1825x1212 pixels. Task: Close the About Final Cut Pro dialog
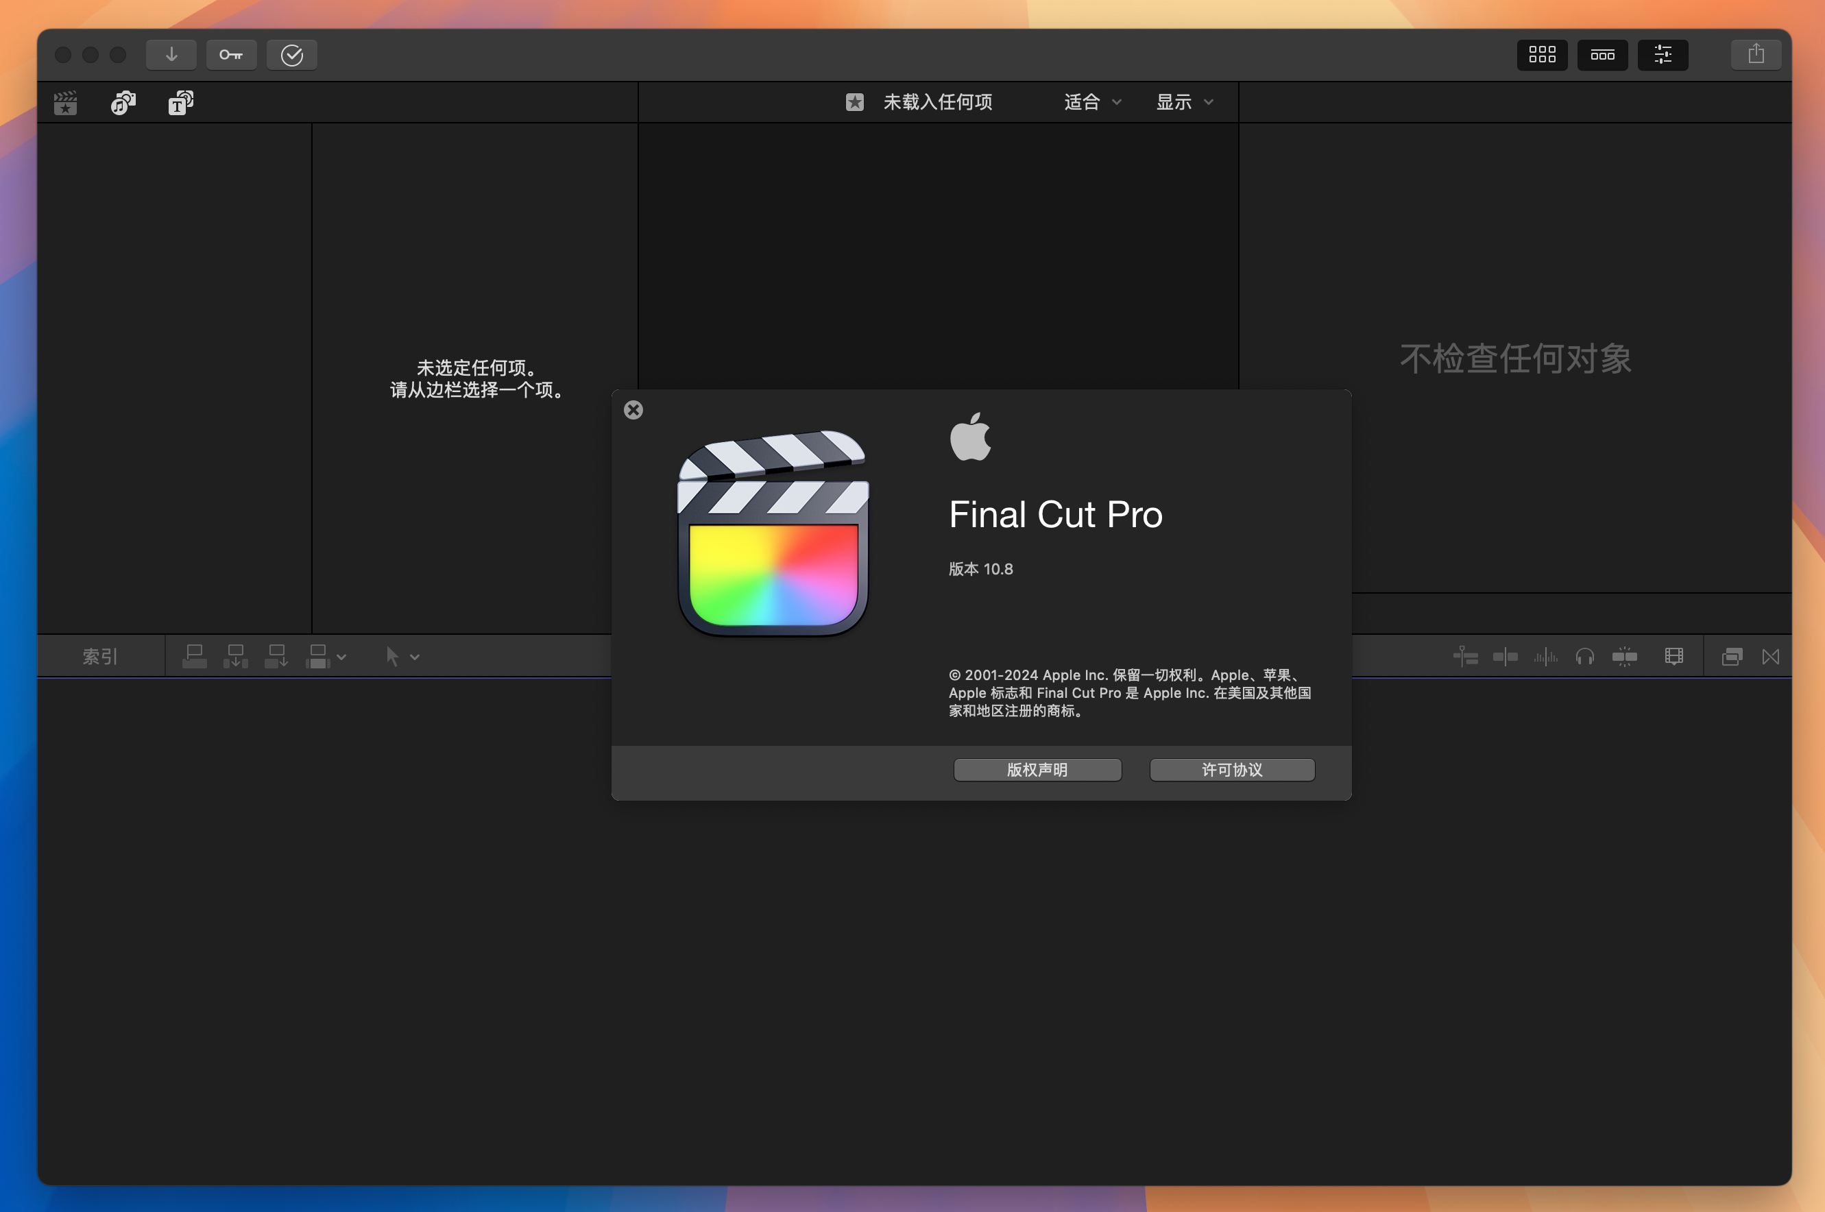[x=633, y=410]
